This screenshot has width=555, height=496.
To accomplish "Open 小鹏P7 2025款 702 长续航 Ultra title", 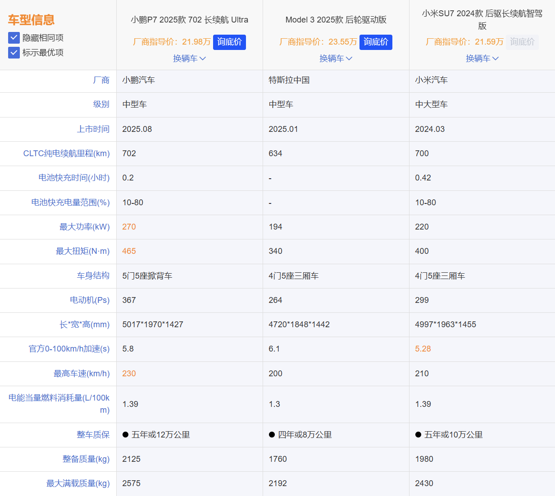I will click(190, 20).
